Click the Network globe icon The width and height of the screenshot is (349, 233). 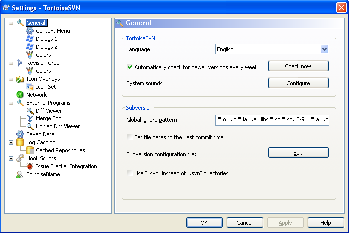click(20, 95)
